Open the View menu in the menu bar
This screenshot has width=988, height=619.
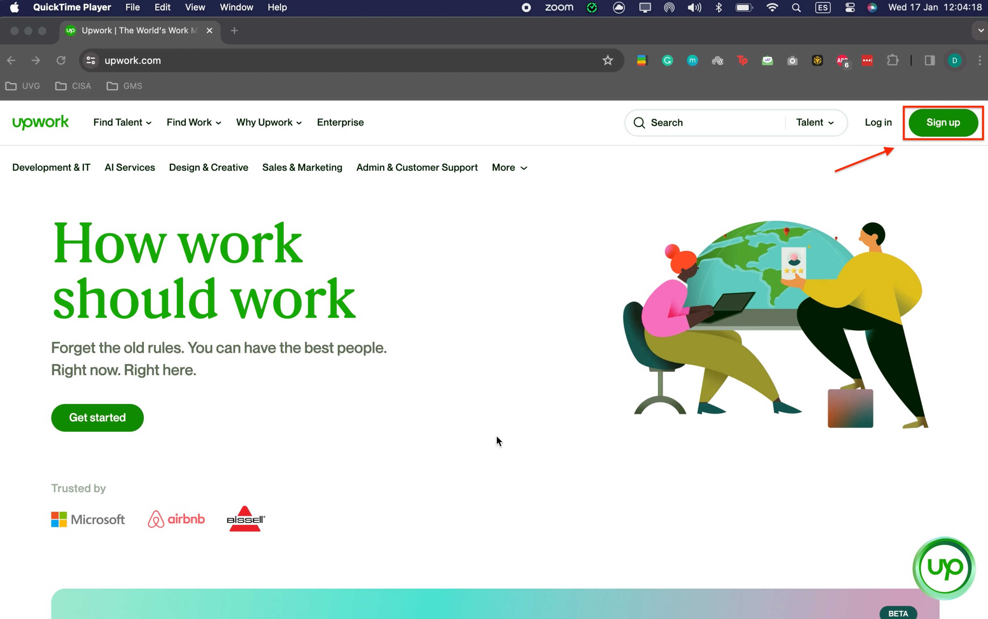(195, 7)
